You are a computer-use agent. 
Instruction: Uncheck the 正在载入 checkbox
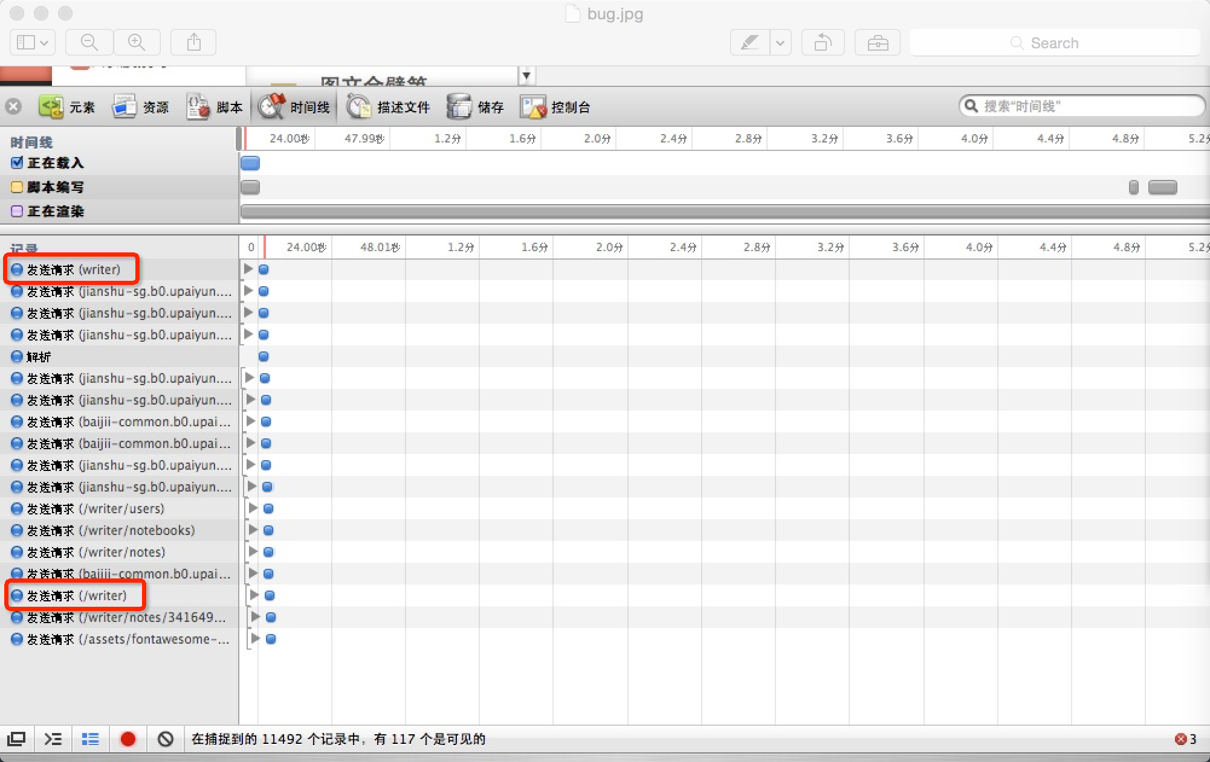click(17, 162)
